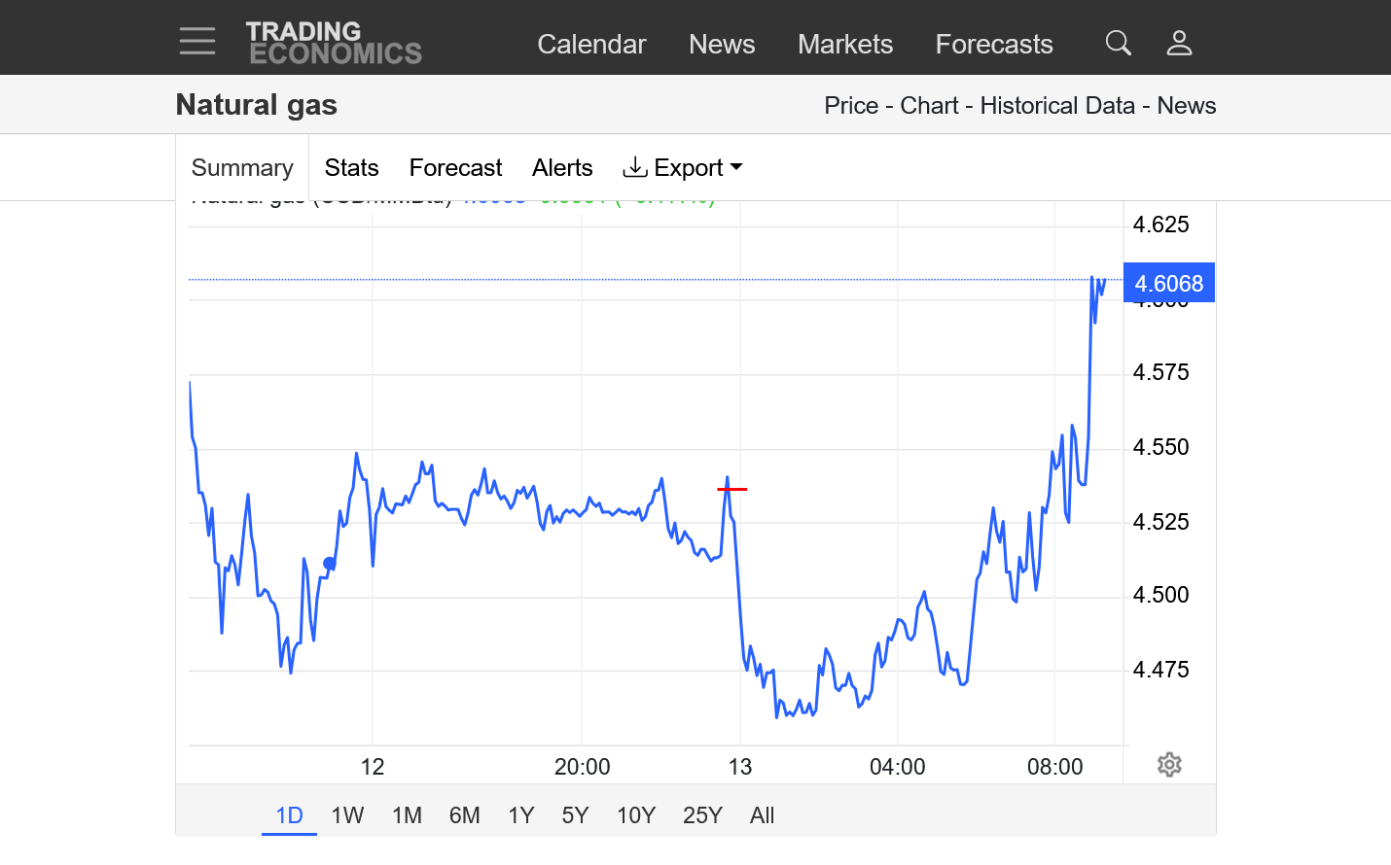Open Markets in top navigation

[x=844, y=44]
